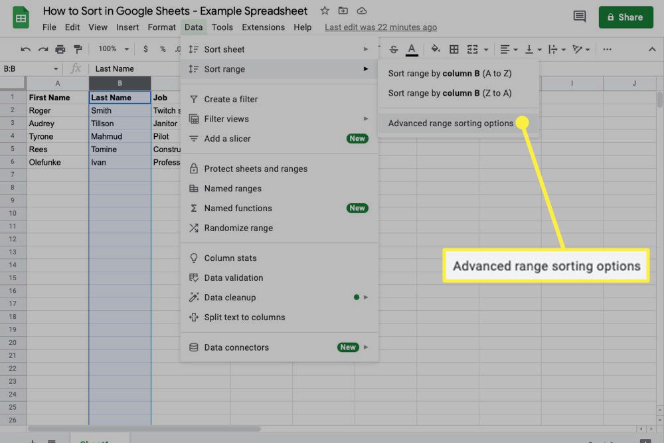The image size is (664, 443).
Task: Open the Help menu
Action: [302, 27]
